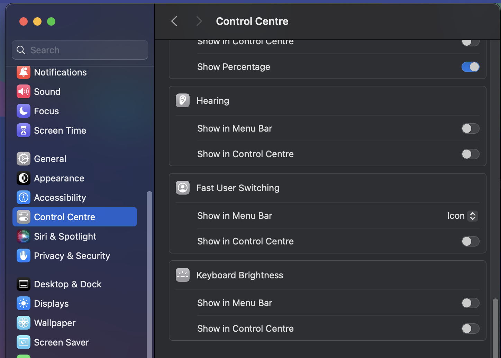
Task: Open Screen Time settings pane
Action: [75, 131]
